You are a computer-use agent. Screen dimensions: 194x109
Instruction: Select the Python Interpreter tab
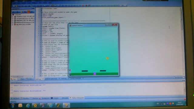click(x=77, y=98)
